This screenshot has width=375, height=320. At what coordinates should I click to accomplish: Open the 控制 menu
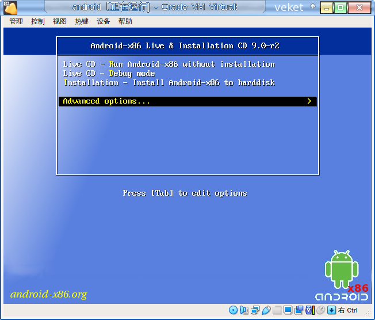[38, 21]
